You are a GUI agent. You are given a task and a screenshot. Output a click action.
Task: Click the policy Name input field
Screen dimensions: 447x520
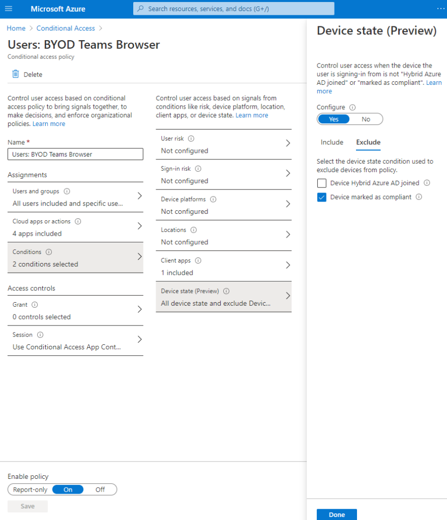75,154
